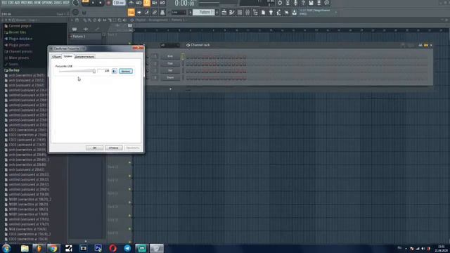
Task: Mute the Hat channel with its LED
Action: (148, 70)
